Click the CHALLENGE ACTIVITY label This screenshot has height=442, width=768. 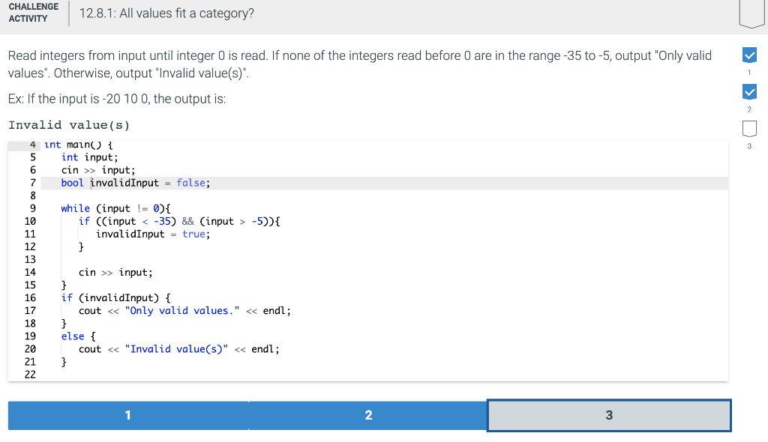(x=34, y=13)
